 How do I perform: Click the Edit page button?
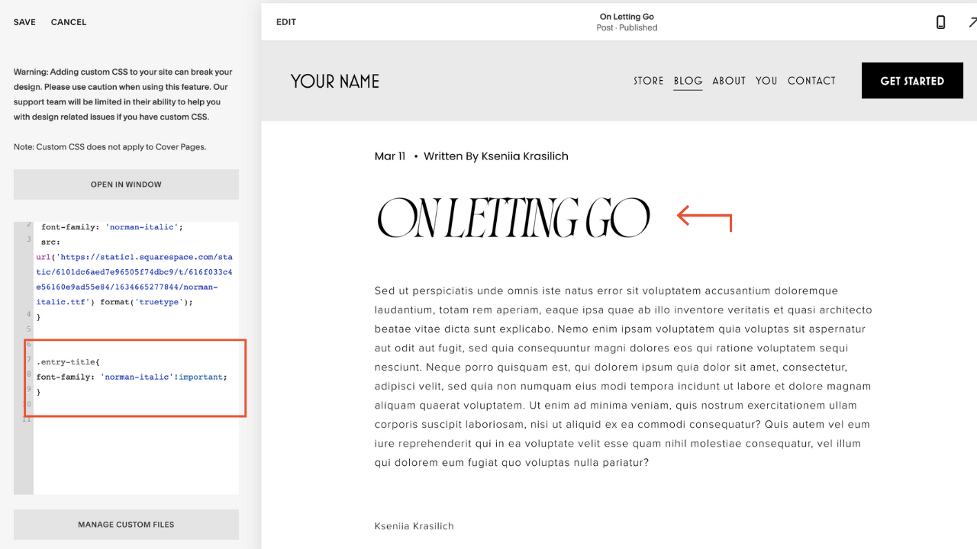[x=286, y=22]
